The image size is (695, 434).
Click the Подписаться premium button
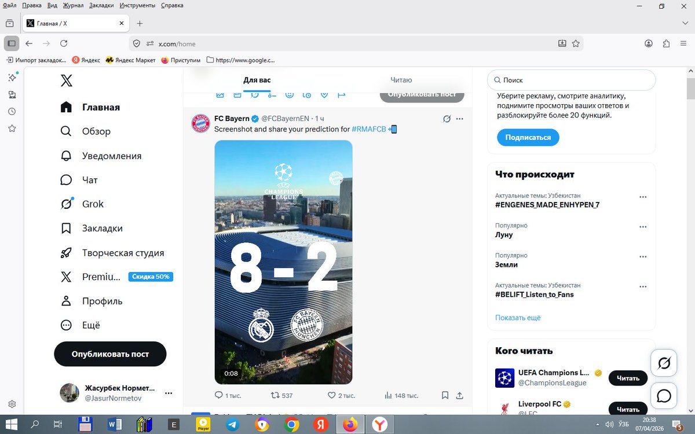point(528,138)
